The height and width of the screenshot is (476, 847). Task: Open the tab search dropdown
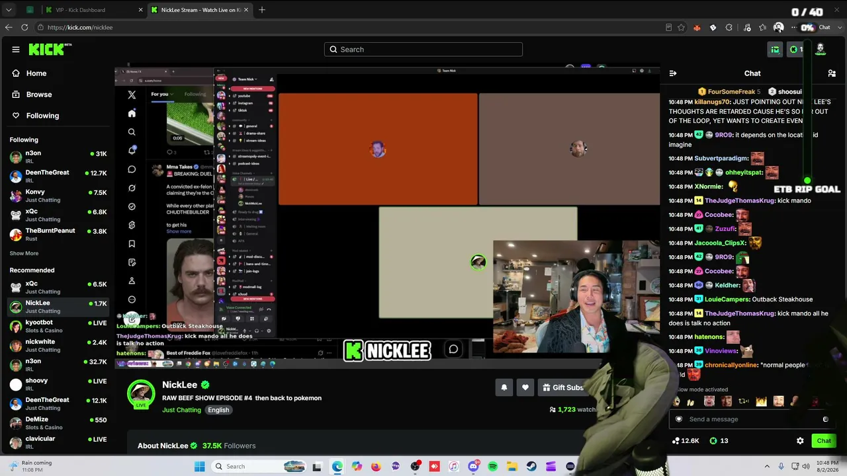(x=9, y=10)
